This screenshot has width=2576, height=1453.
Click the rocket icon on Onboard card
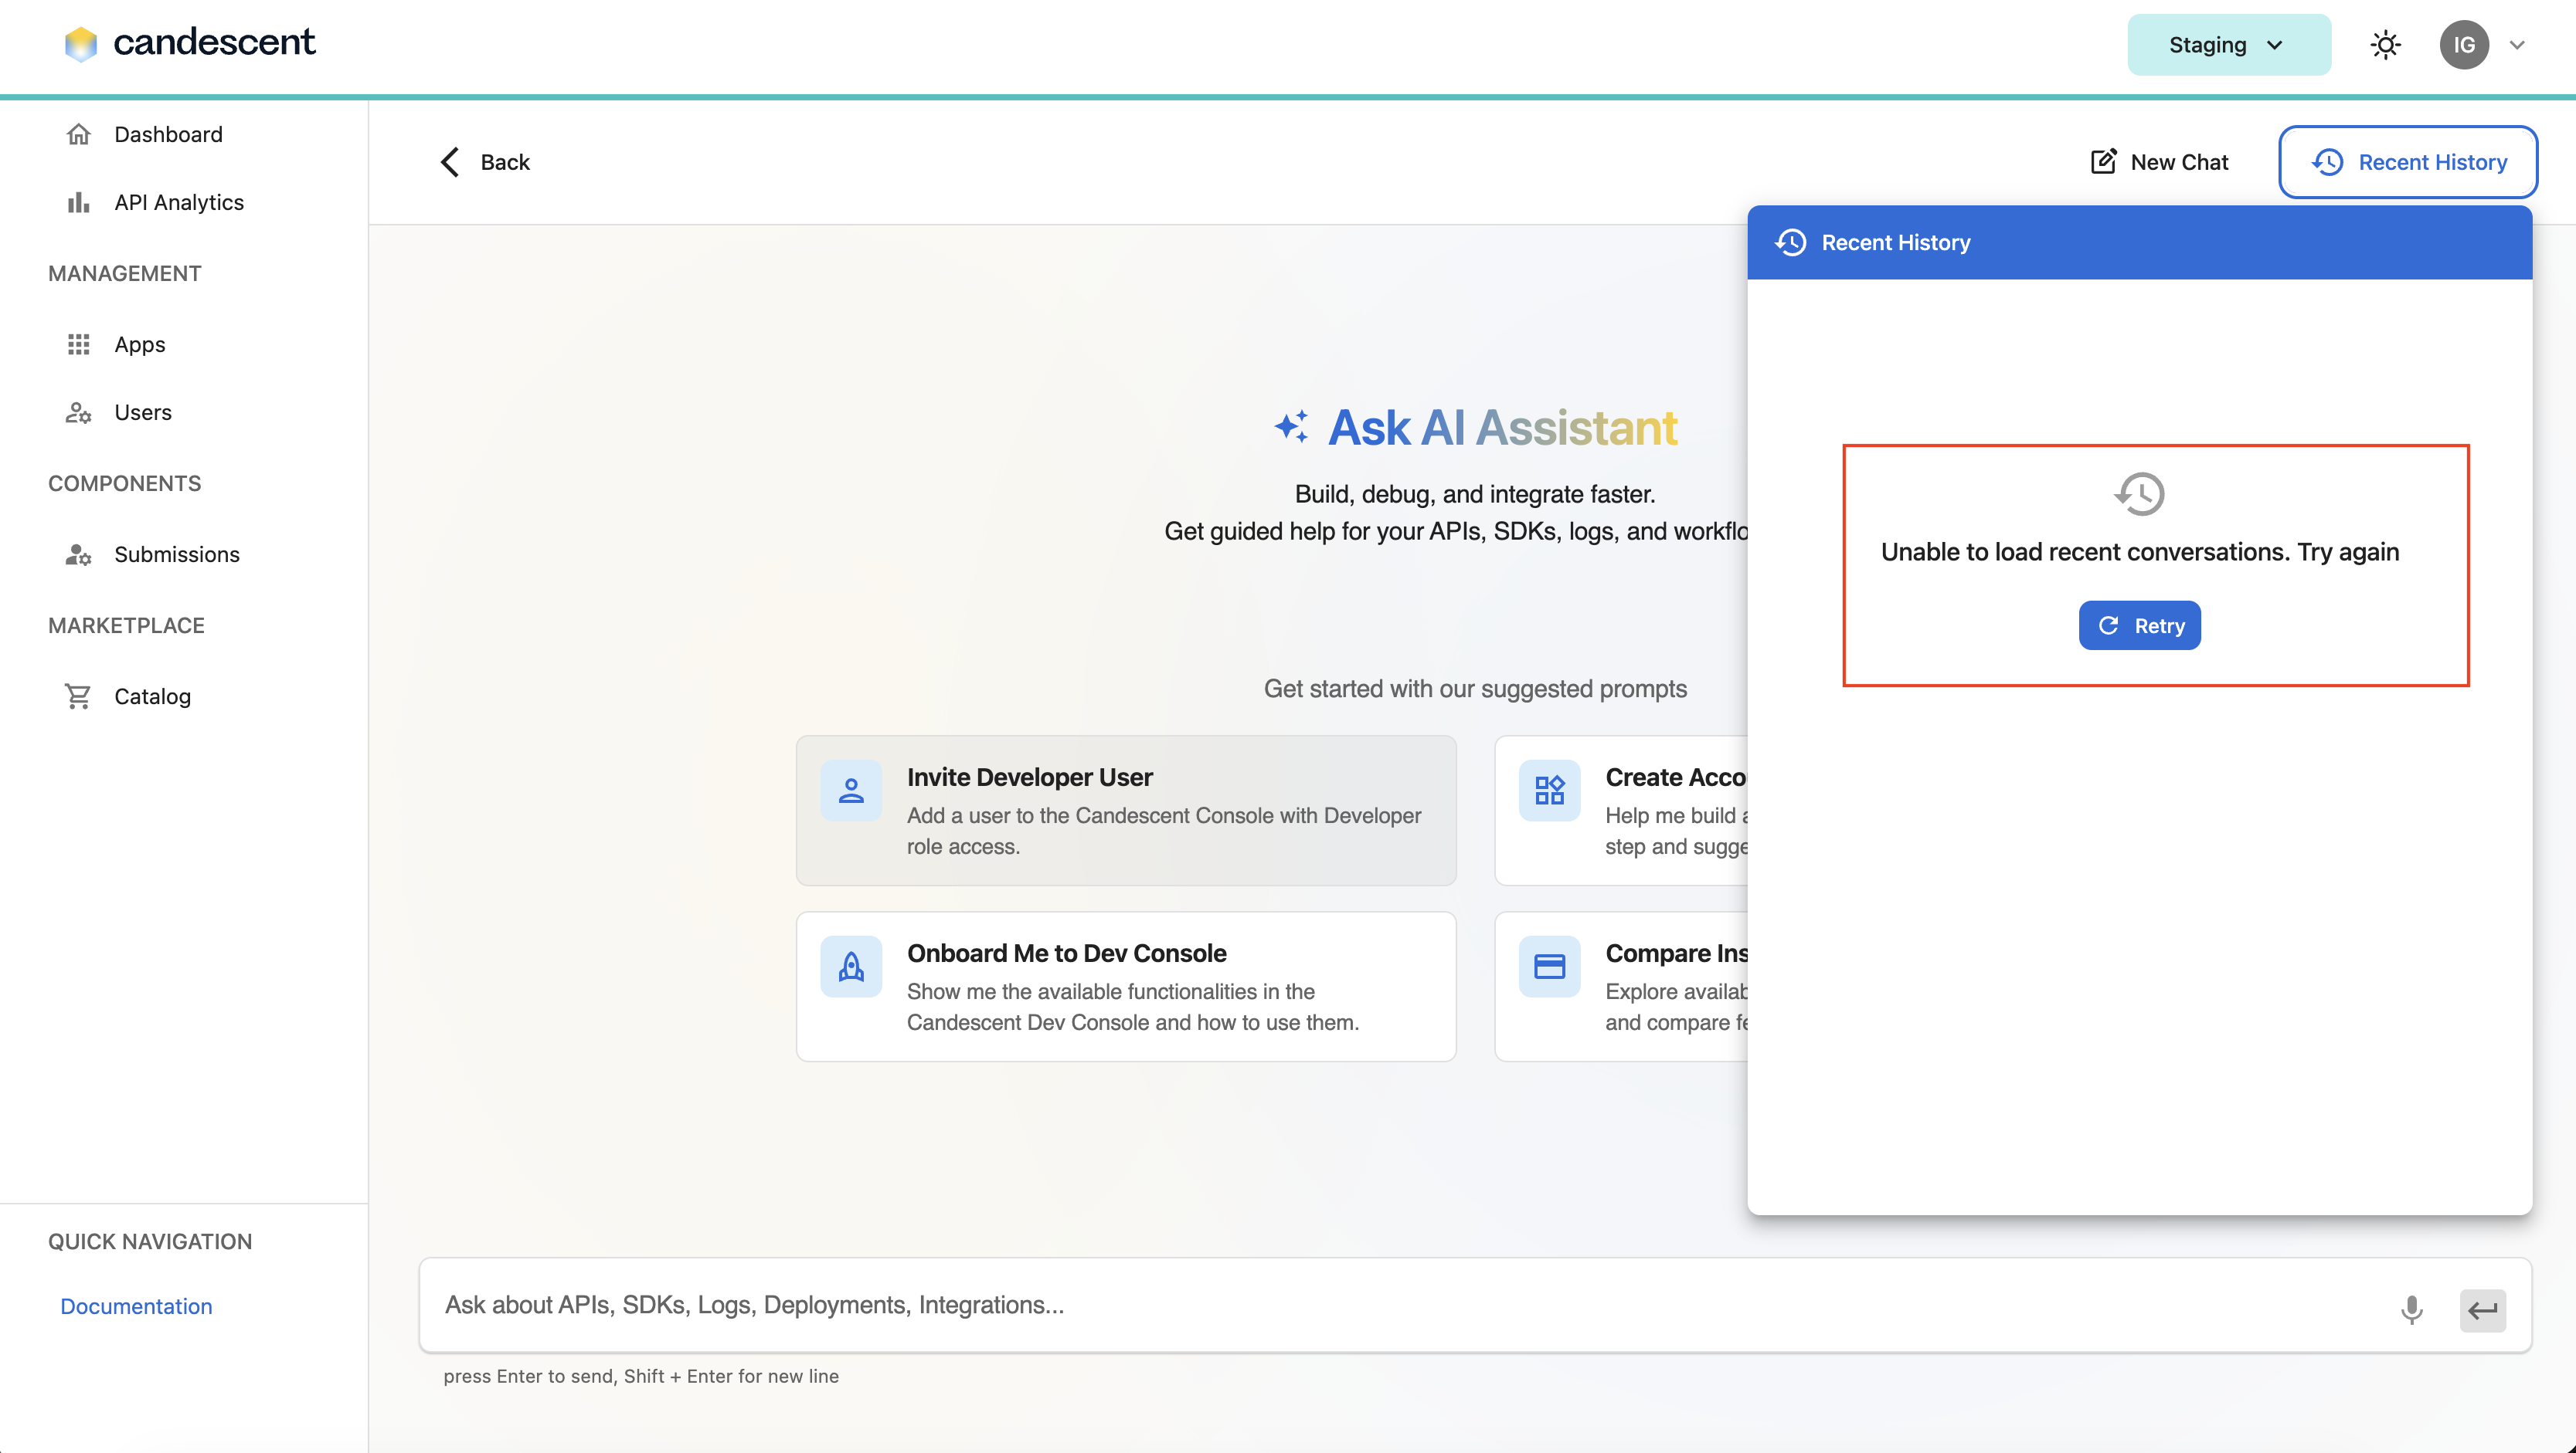point(851,967)
